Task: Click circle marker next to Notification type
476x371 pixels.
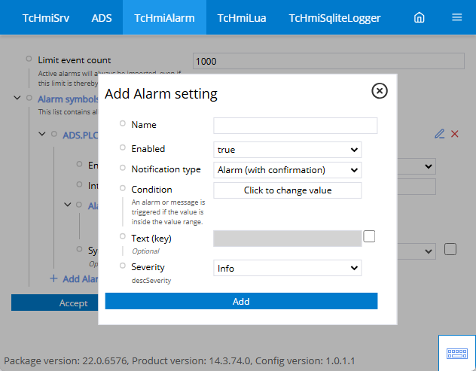Action: [x=122, y=168]
